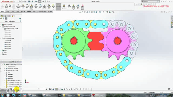Open the Motion study type dropdown
Viewport: 173px width, 97px height.
pos(8,89)
